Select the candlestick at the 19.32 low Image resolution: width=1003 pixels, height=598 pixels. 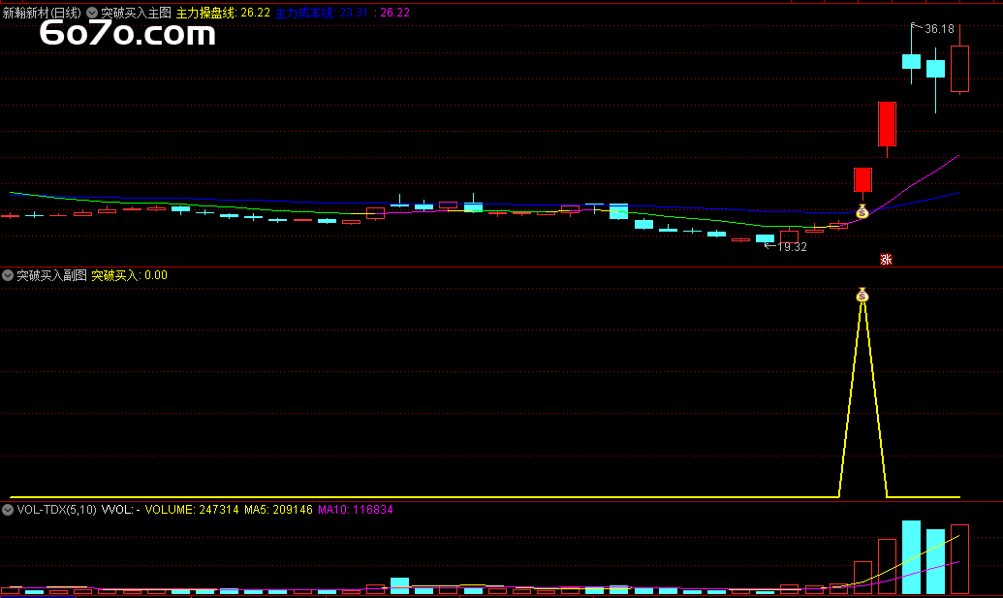[x=765, y=238]
